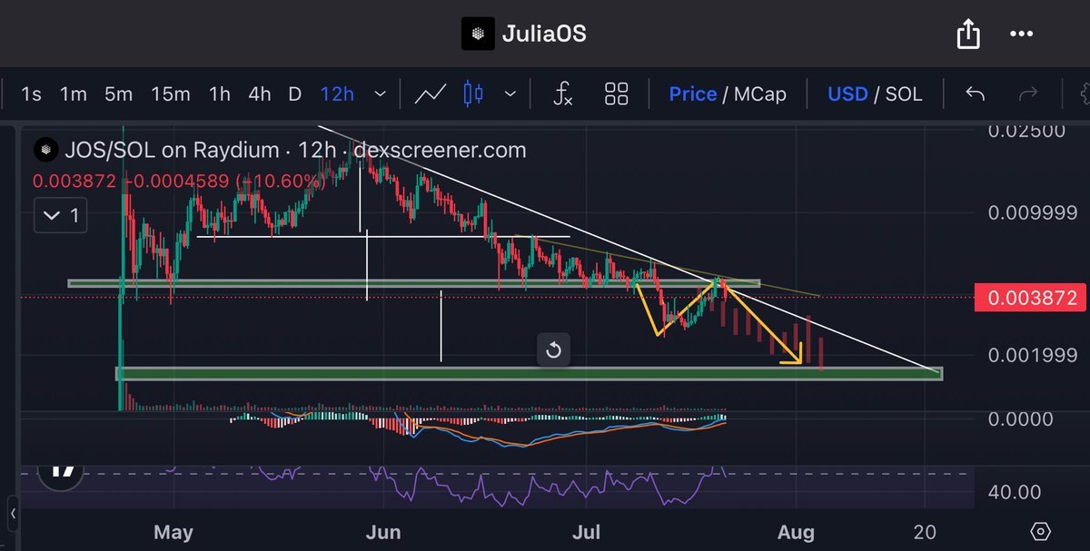The width and height of the screenshot is (1090, 551).
Task: Collapse the indicator legend toggle showing 1
Action: click(62, 216)
